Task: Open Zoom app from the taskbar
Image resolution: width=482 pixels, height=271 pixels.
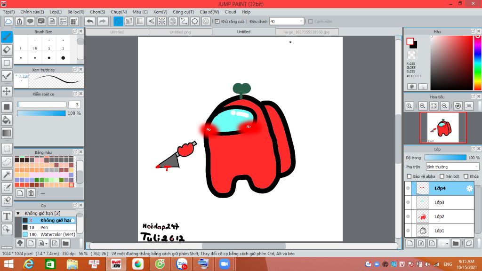Action: click(x=225, y=264)
